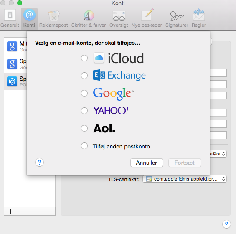The image size is (236, 234).
Task: Select the Google radio button
Action: 84,93
